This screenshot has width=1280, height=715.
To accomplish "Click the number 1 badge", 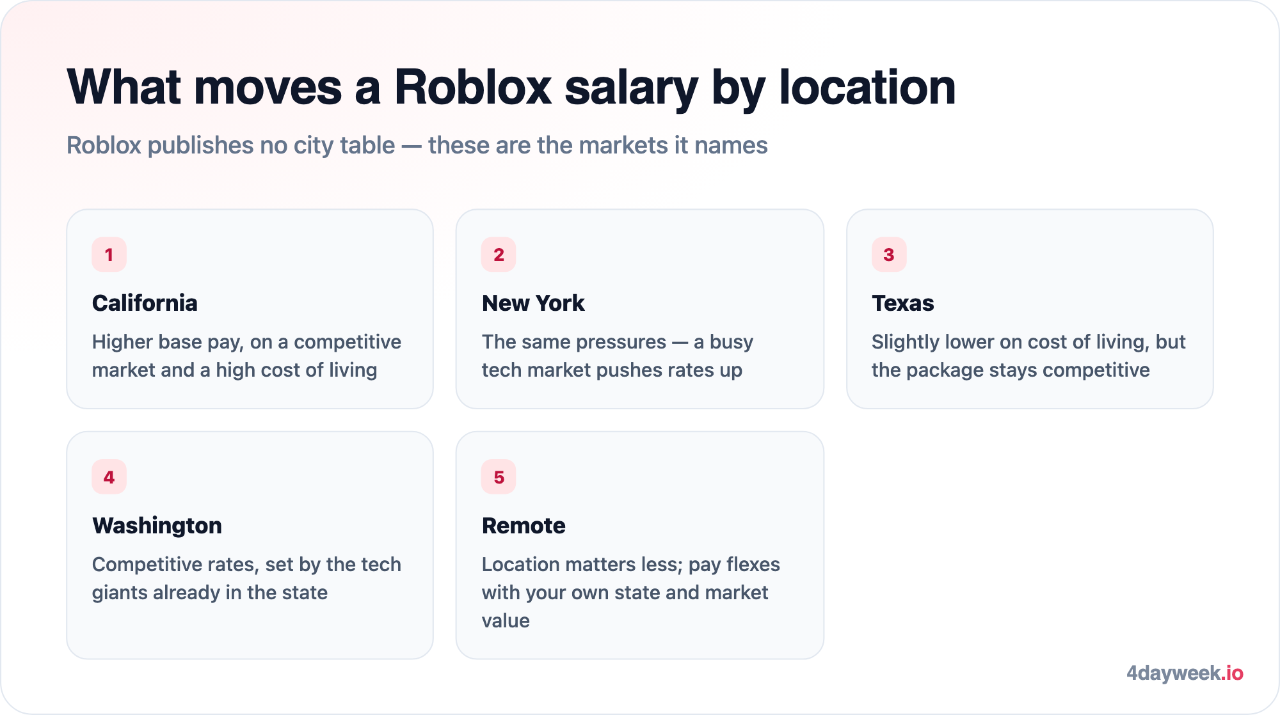I will (x=109, y=255).
